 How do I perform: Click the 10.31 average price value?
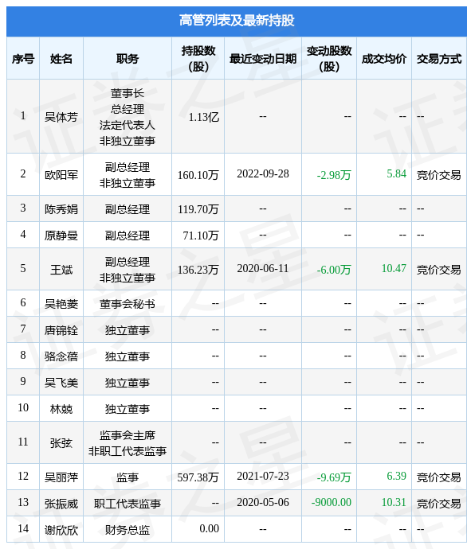[x=394, y=502]
